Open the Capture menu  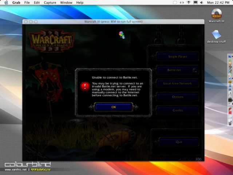[x=50, y=3]
